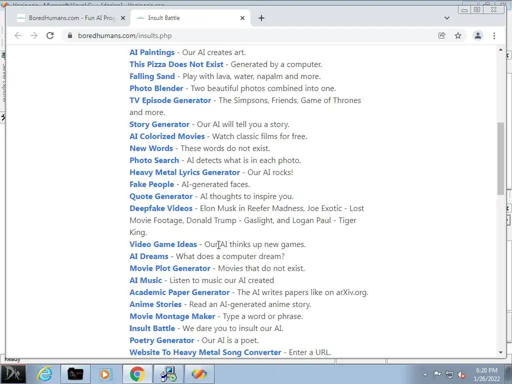Expand the tab search chevron
The image size is (512, 384).
pyautogui.click(x=447, y=18)
